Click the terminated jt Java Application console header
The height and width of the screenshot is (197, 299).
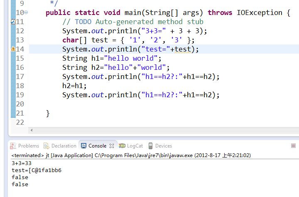[x=131, y=155]
